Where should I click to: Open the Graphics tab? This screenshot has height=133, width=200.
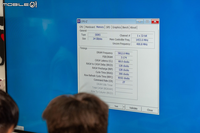(117, 27)
